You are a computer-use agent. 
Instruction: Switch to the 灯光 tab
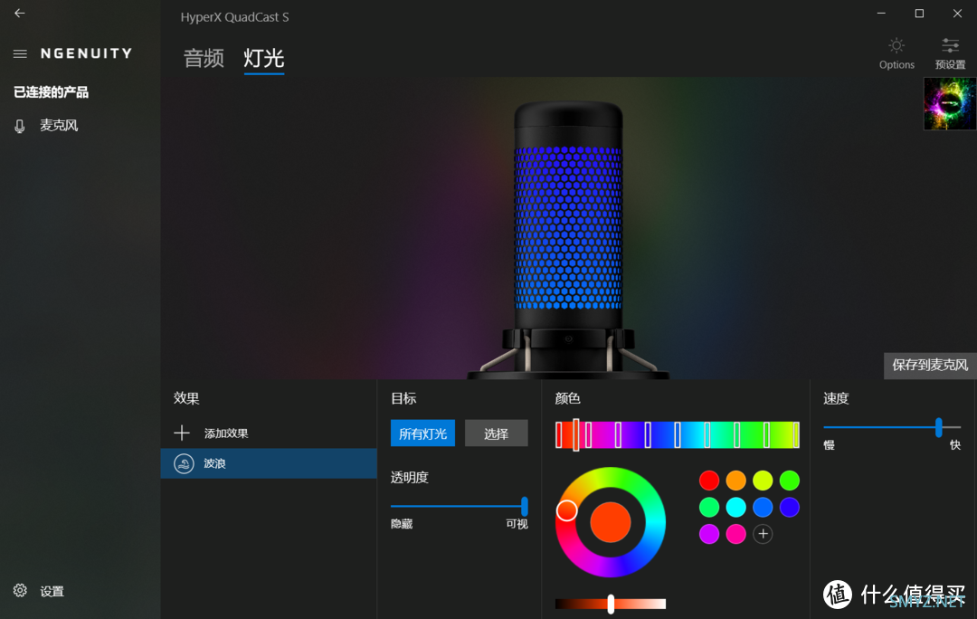pyautogui.click(x=264, y=59)
